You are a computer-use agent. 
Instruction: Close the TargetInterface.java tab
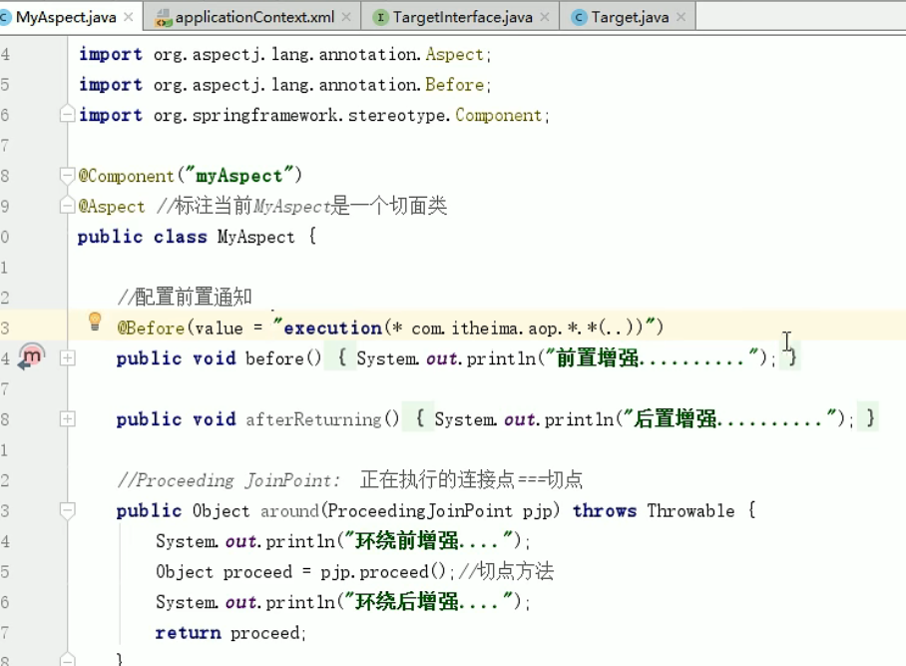point(544,17)
